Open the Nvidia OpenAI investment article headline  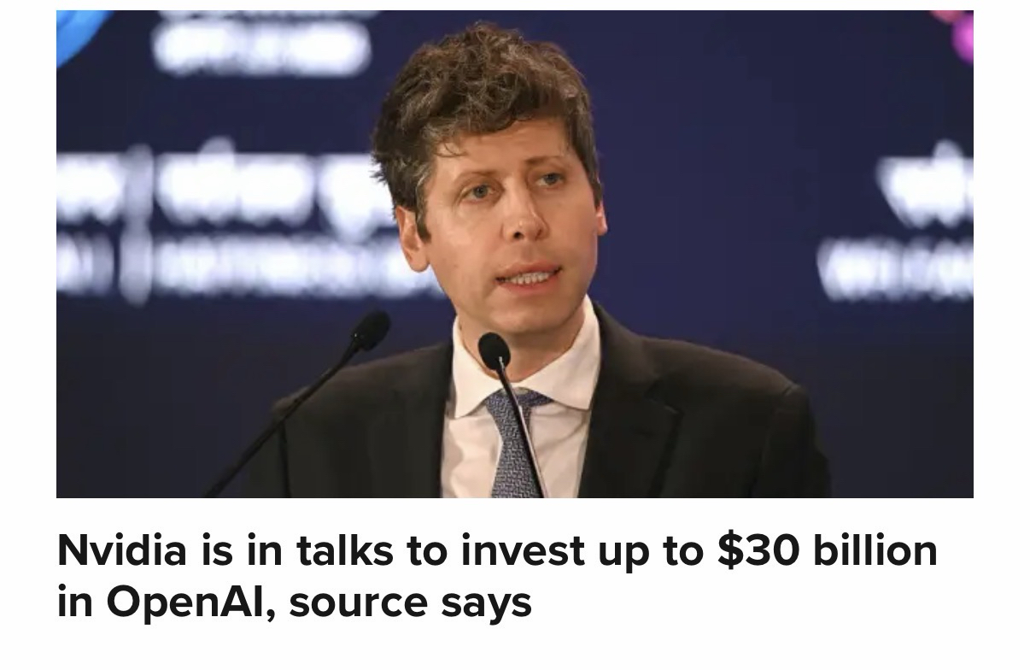tap(497, 576)
